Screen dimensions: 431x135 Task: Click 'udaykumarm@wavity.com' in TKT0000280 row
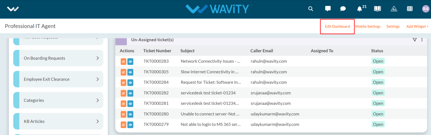point(275,114)
